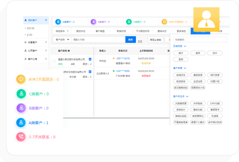Expand the 共享客户 sidebar item

(36, 42)
